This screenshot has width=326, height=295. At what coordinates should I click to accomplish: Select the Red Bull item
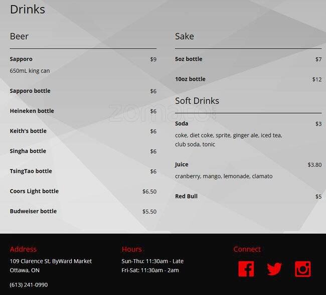pyautogui.click(x=186, y=196)
